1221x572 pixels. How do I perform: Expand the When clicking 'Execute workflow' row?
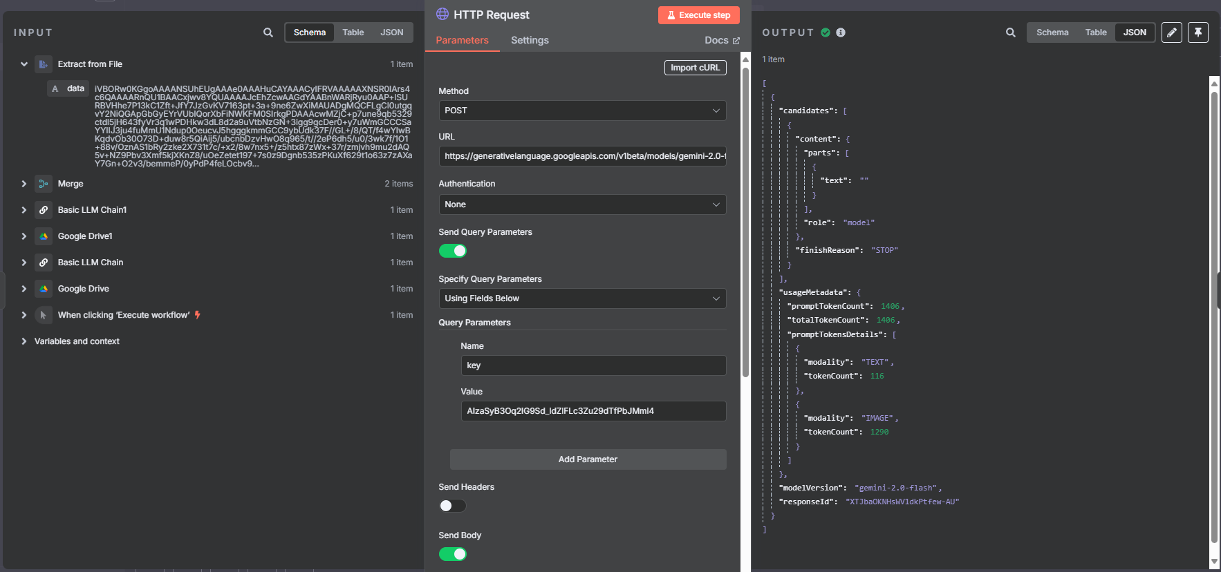(24, 315)
